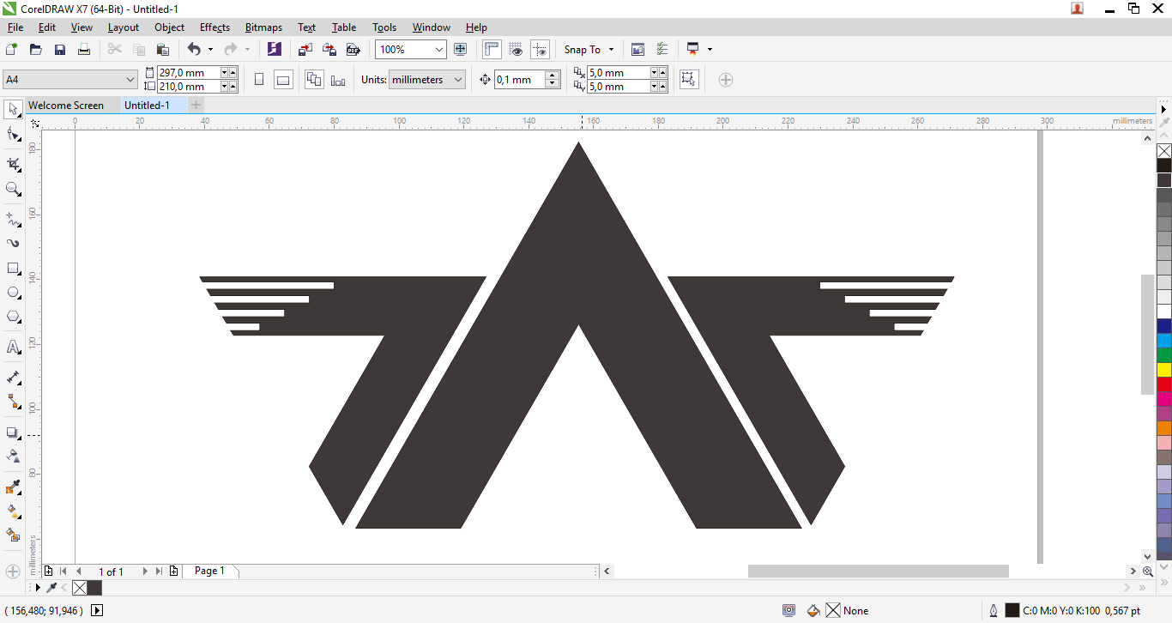Screen dimensions: 1172x623
Task: Select the Rectangle tool
Action: [12, 267]
